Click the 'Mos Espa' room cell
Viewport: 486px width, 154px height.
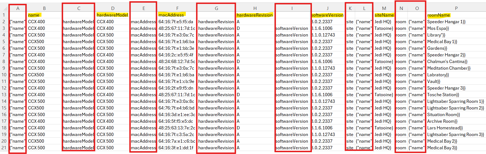tap(438, 28)
